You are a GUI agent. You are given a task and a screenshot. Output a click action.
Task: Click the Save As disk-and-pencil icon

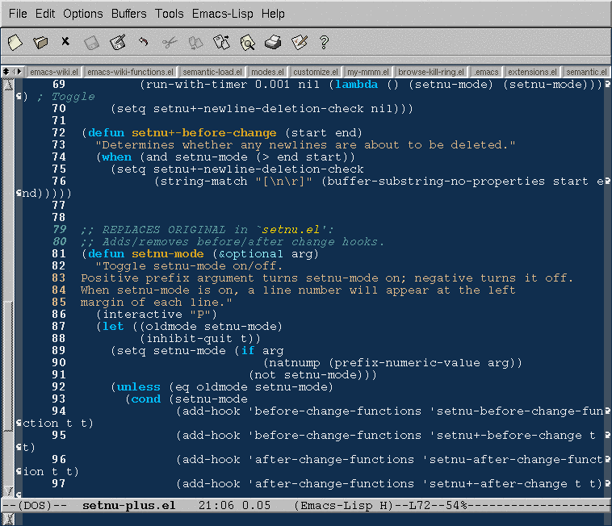pos(118,41)
